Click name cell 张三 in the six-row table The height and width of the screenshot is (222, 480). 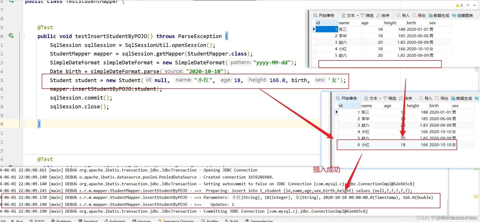(372, 112)
